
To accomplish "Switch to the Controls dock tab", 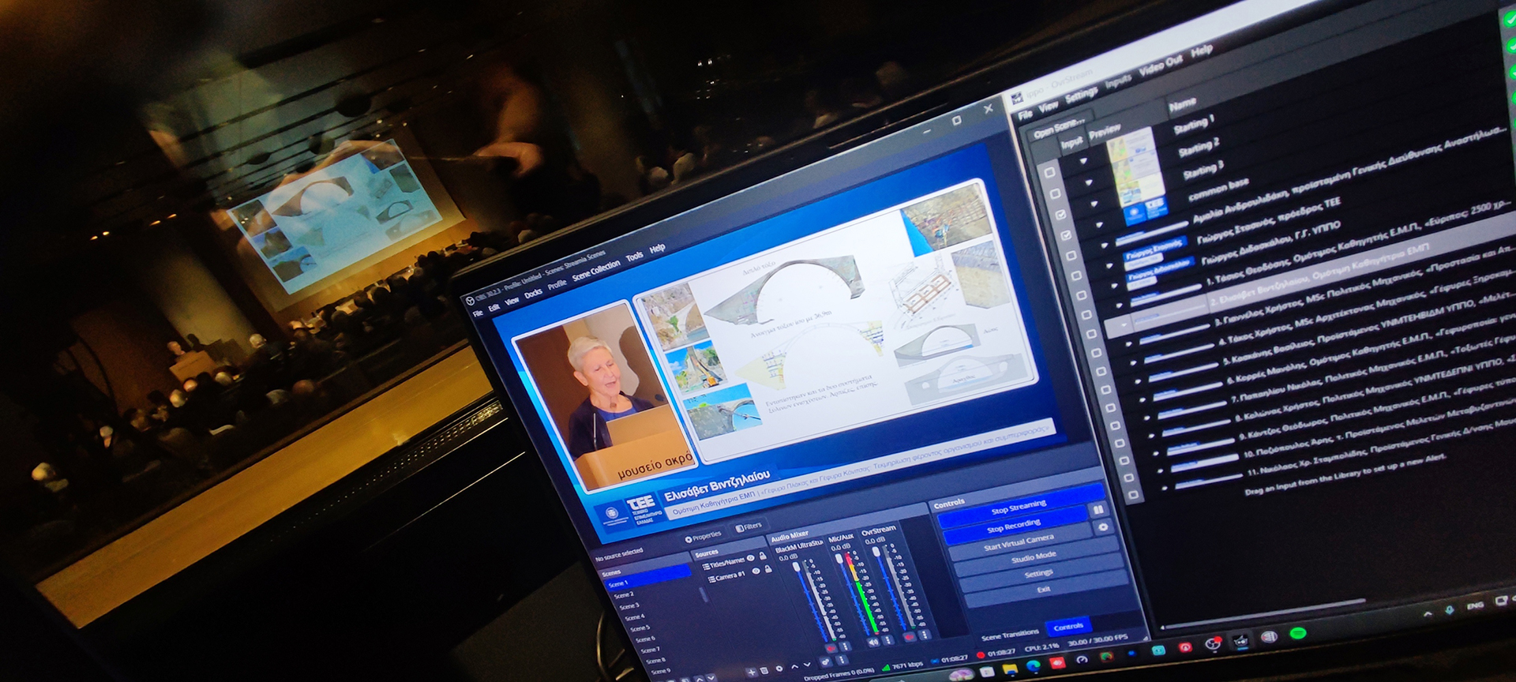I will tap(1068, 627).
